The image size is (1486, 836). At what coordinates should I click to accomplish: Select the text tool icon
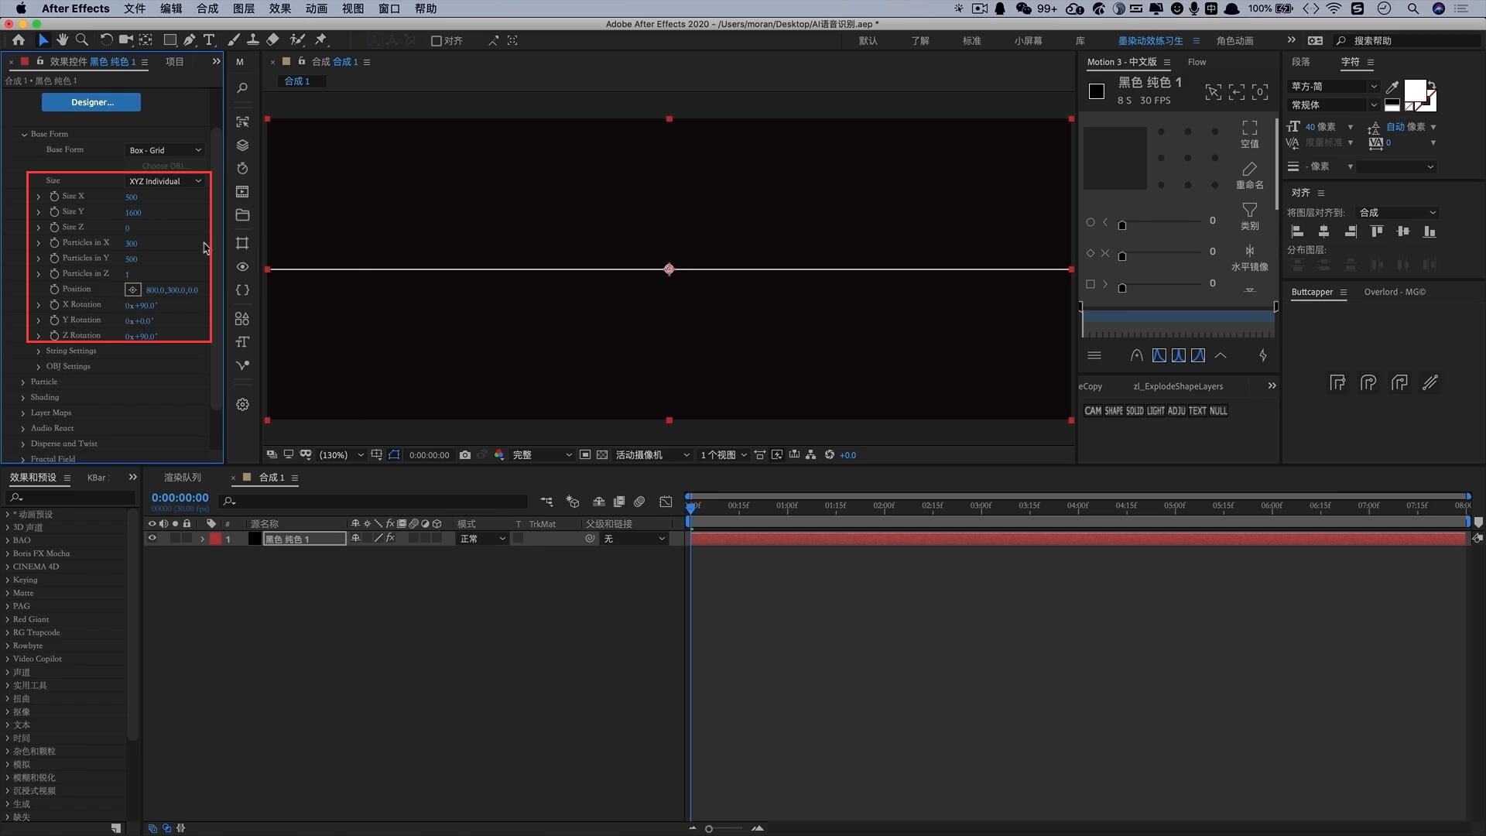[x=211, y=39]
